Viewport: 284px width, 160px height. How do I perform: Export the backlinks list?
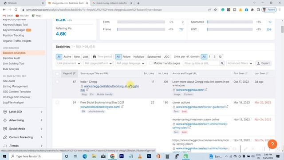click(x=264, y=63)
